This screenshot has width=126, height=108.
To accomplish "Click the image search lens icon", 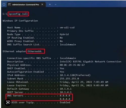I will point(8,102).
